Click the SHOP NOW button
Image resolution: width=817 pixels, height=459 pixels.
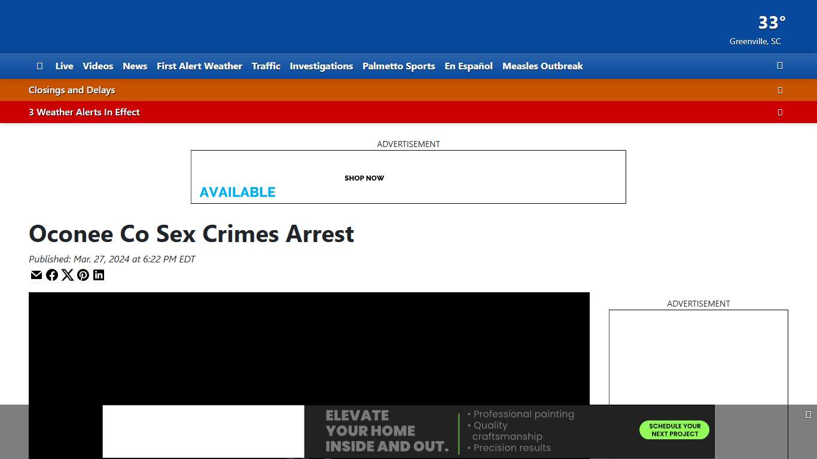364,178
